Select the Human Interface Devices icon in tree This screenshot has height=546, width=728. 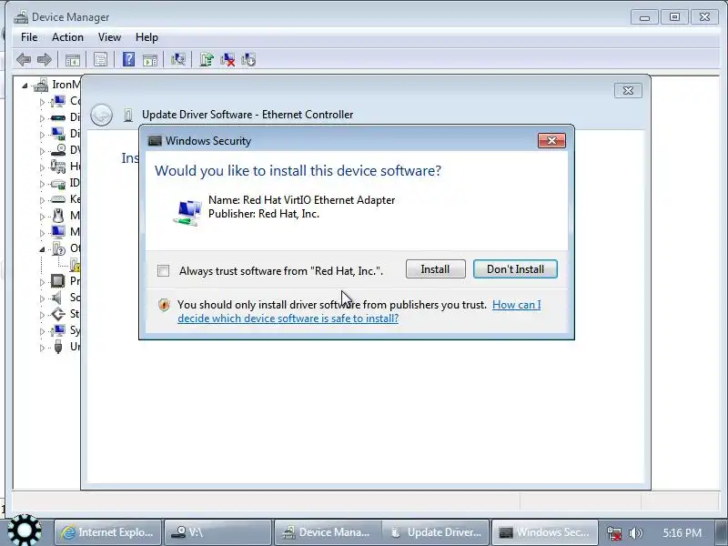(x=58, y=167)
